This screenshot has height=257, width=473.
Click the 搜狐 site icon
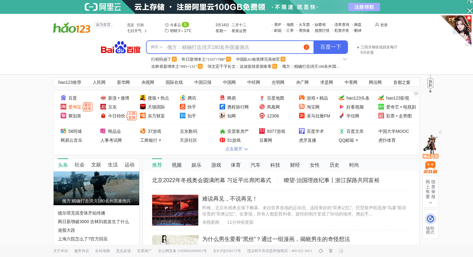pos(143,98)
